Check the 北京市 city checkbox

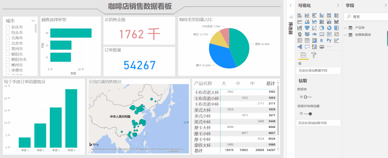coord(8,43)
